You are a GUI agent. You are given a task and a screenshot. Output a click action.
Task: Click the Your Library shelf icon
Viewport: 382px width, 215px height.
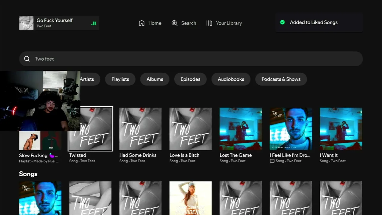click(x=209, y=23)
